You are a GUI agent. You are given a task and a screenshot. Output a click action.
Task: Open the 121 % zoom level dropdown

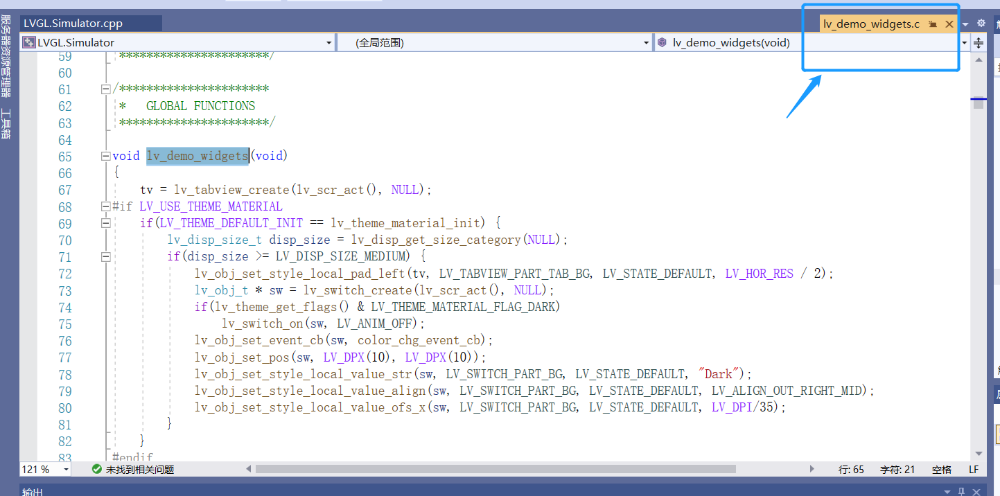point(67,470)
